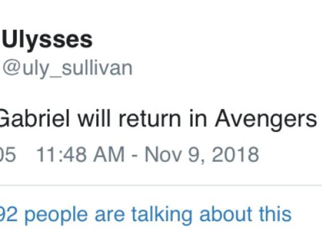Click the display name "Ulysses"
This screenshot has height=241, width=322.
pos(47,40)
